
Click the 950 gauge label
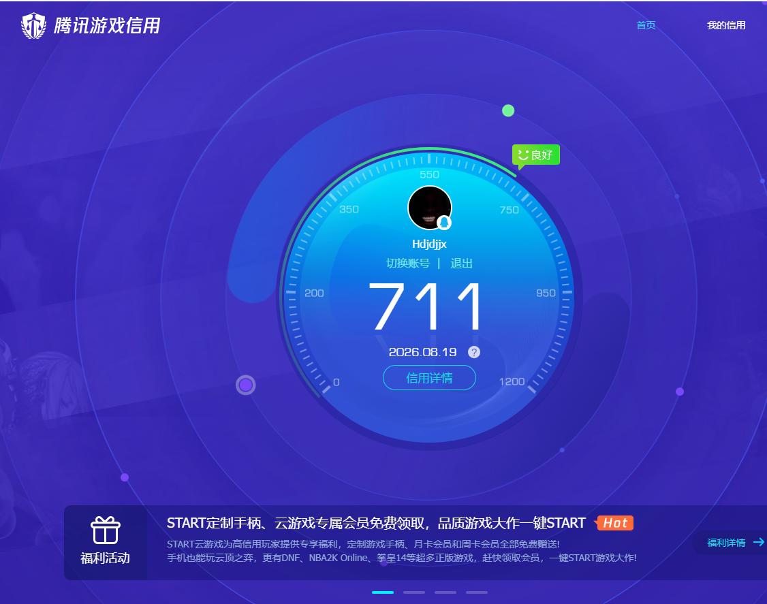546,293
